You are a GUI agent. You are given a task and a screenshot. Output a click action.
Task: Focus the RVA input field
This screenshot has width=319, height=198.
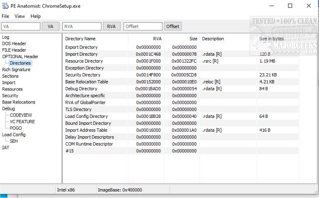pos(82,26)
